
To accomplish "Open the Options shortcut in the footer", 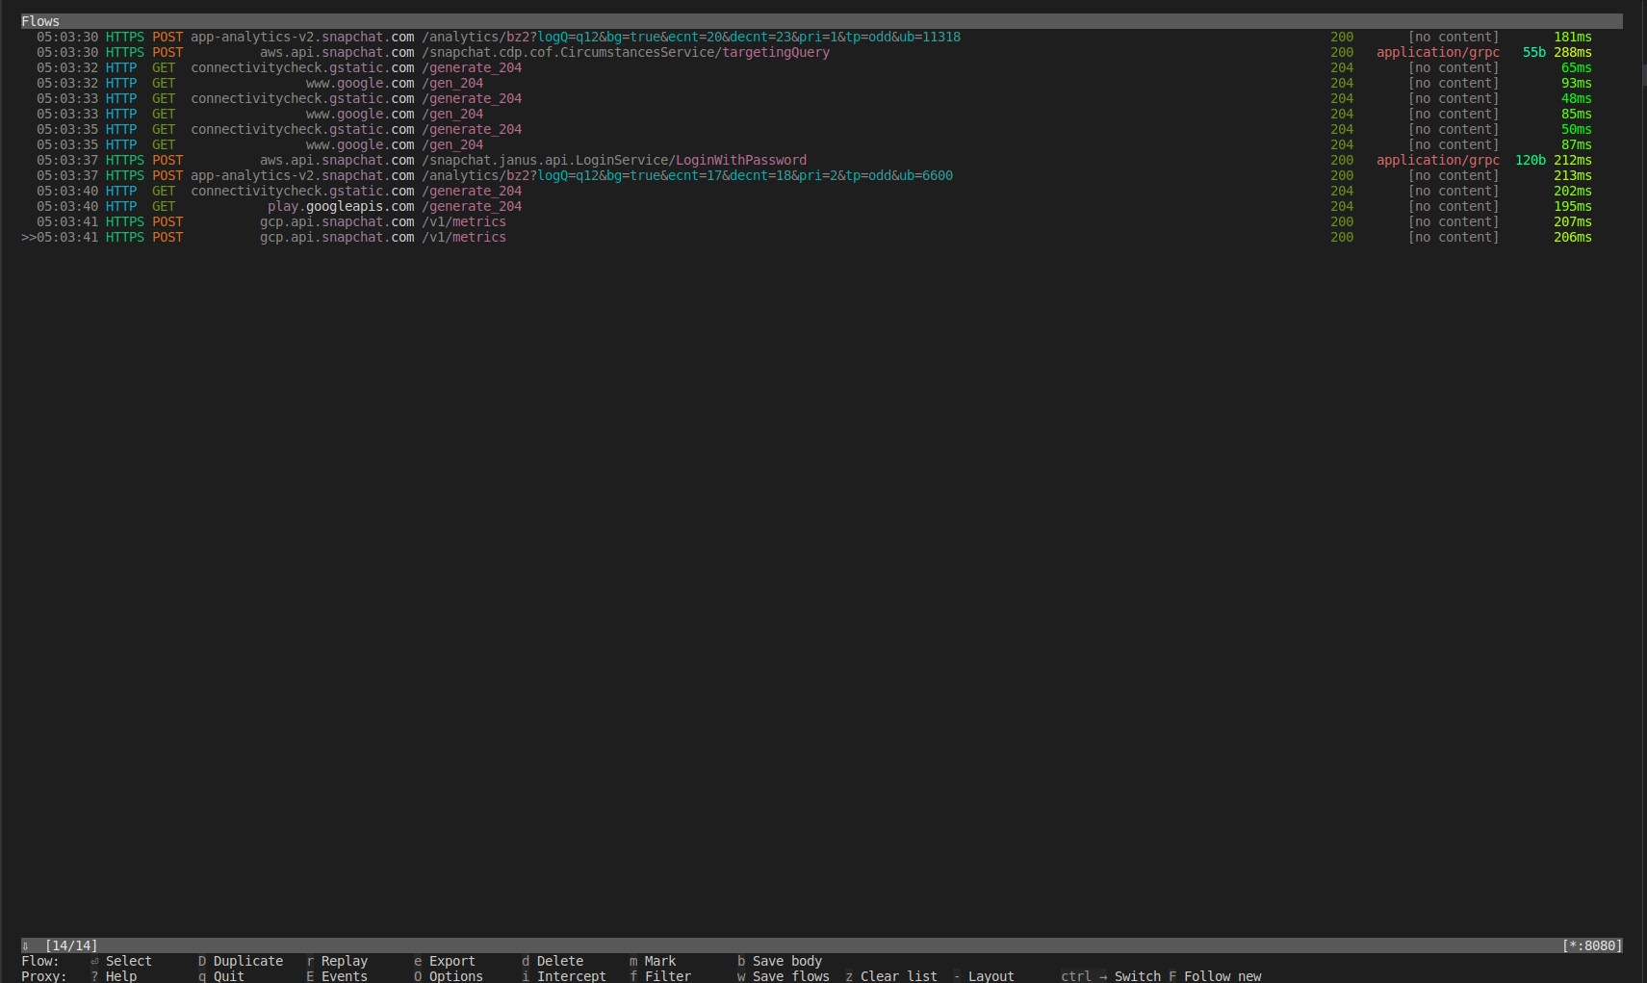I will pyautogui.click(x=455, y=976).
